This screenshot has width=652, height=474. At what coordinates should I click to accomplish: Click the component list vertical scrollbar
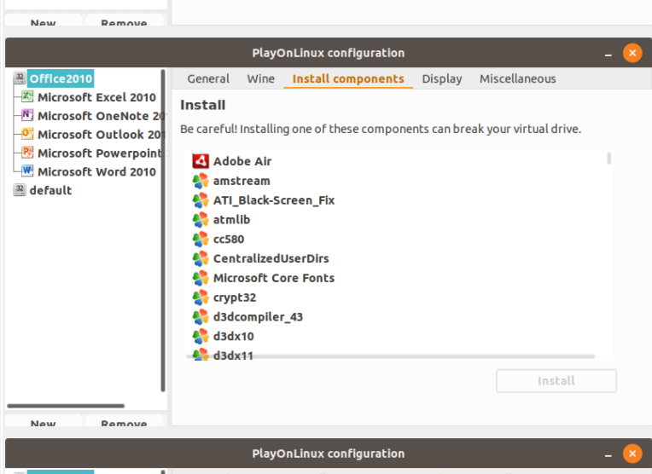pyautogui.click(x=609, y=159)
